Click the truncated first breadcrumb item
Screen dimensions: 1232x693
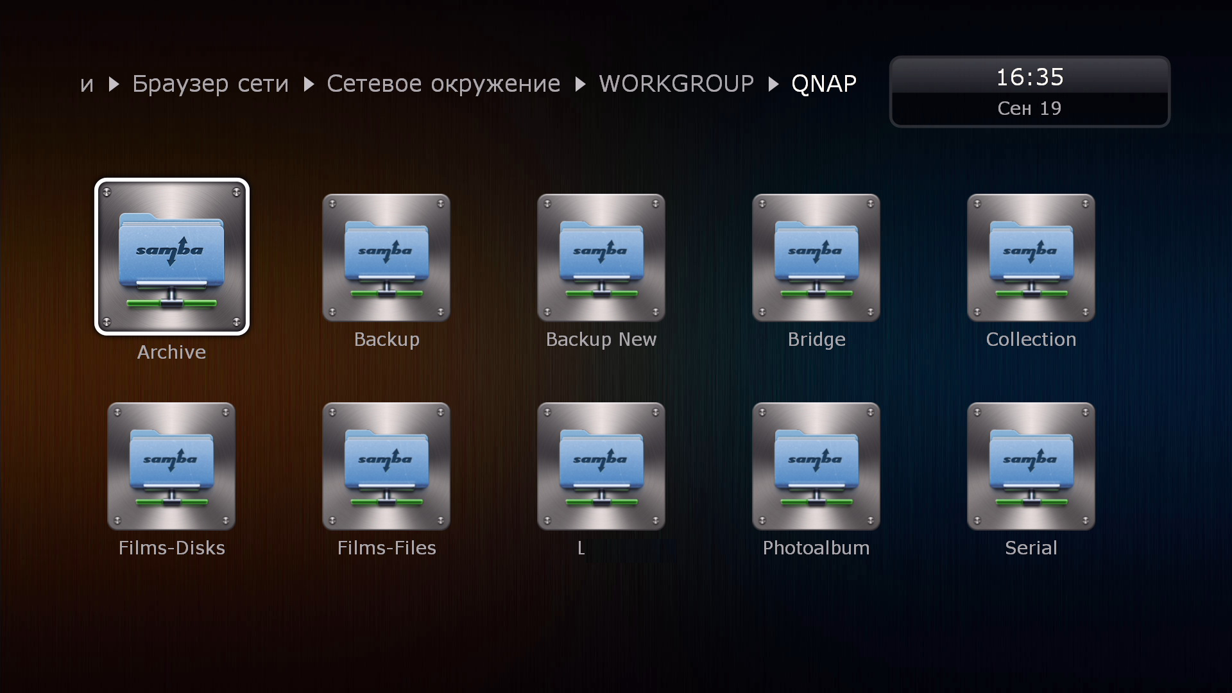point(87,84)
